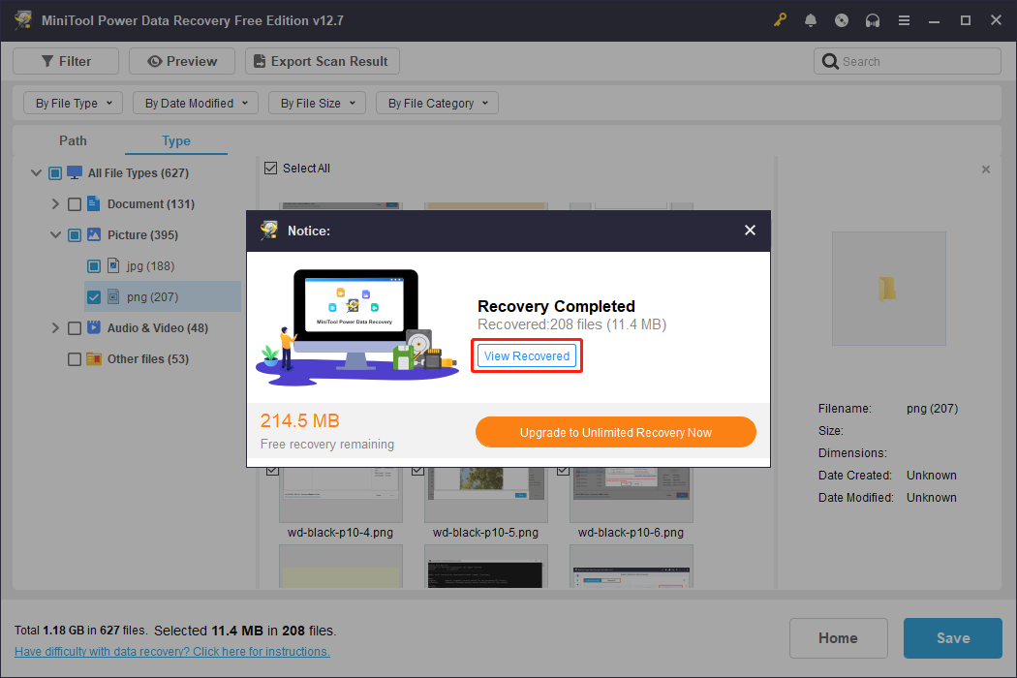Screen dimensions: 1017x678
Task: Click the key icon to register license
Action: tap(780, 19)
